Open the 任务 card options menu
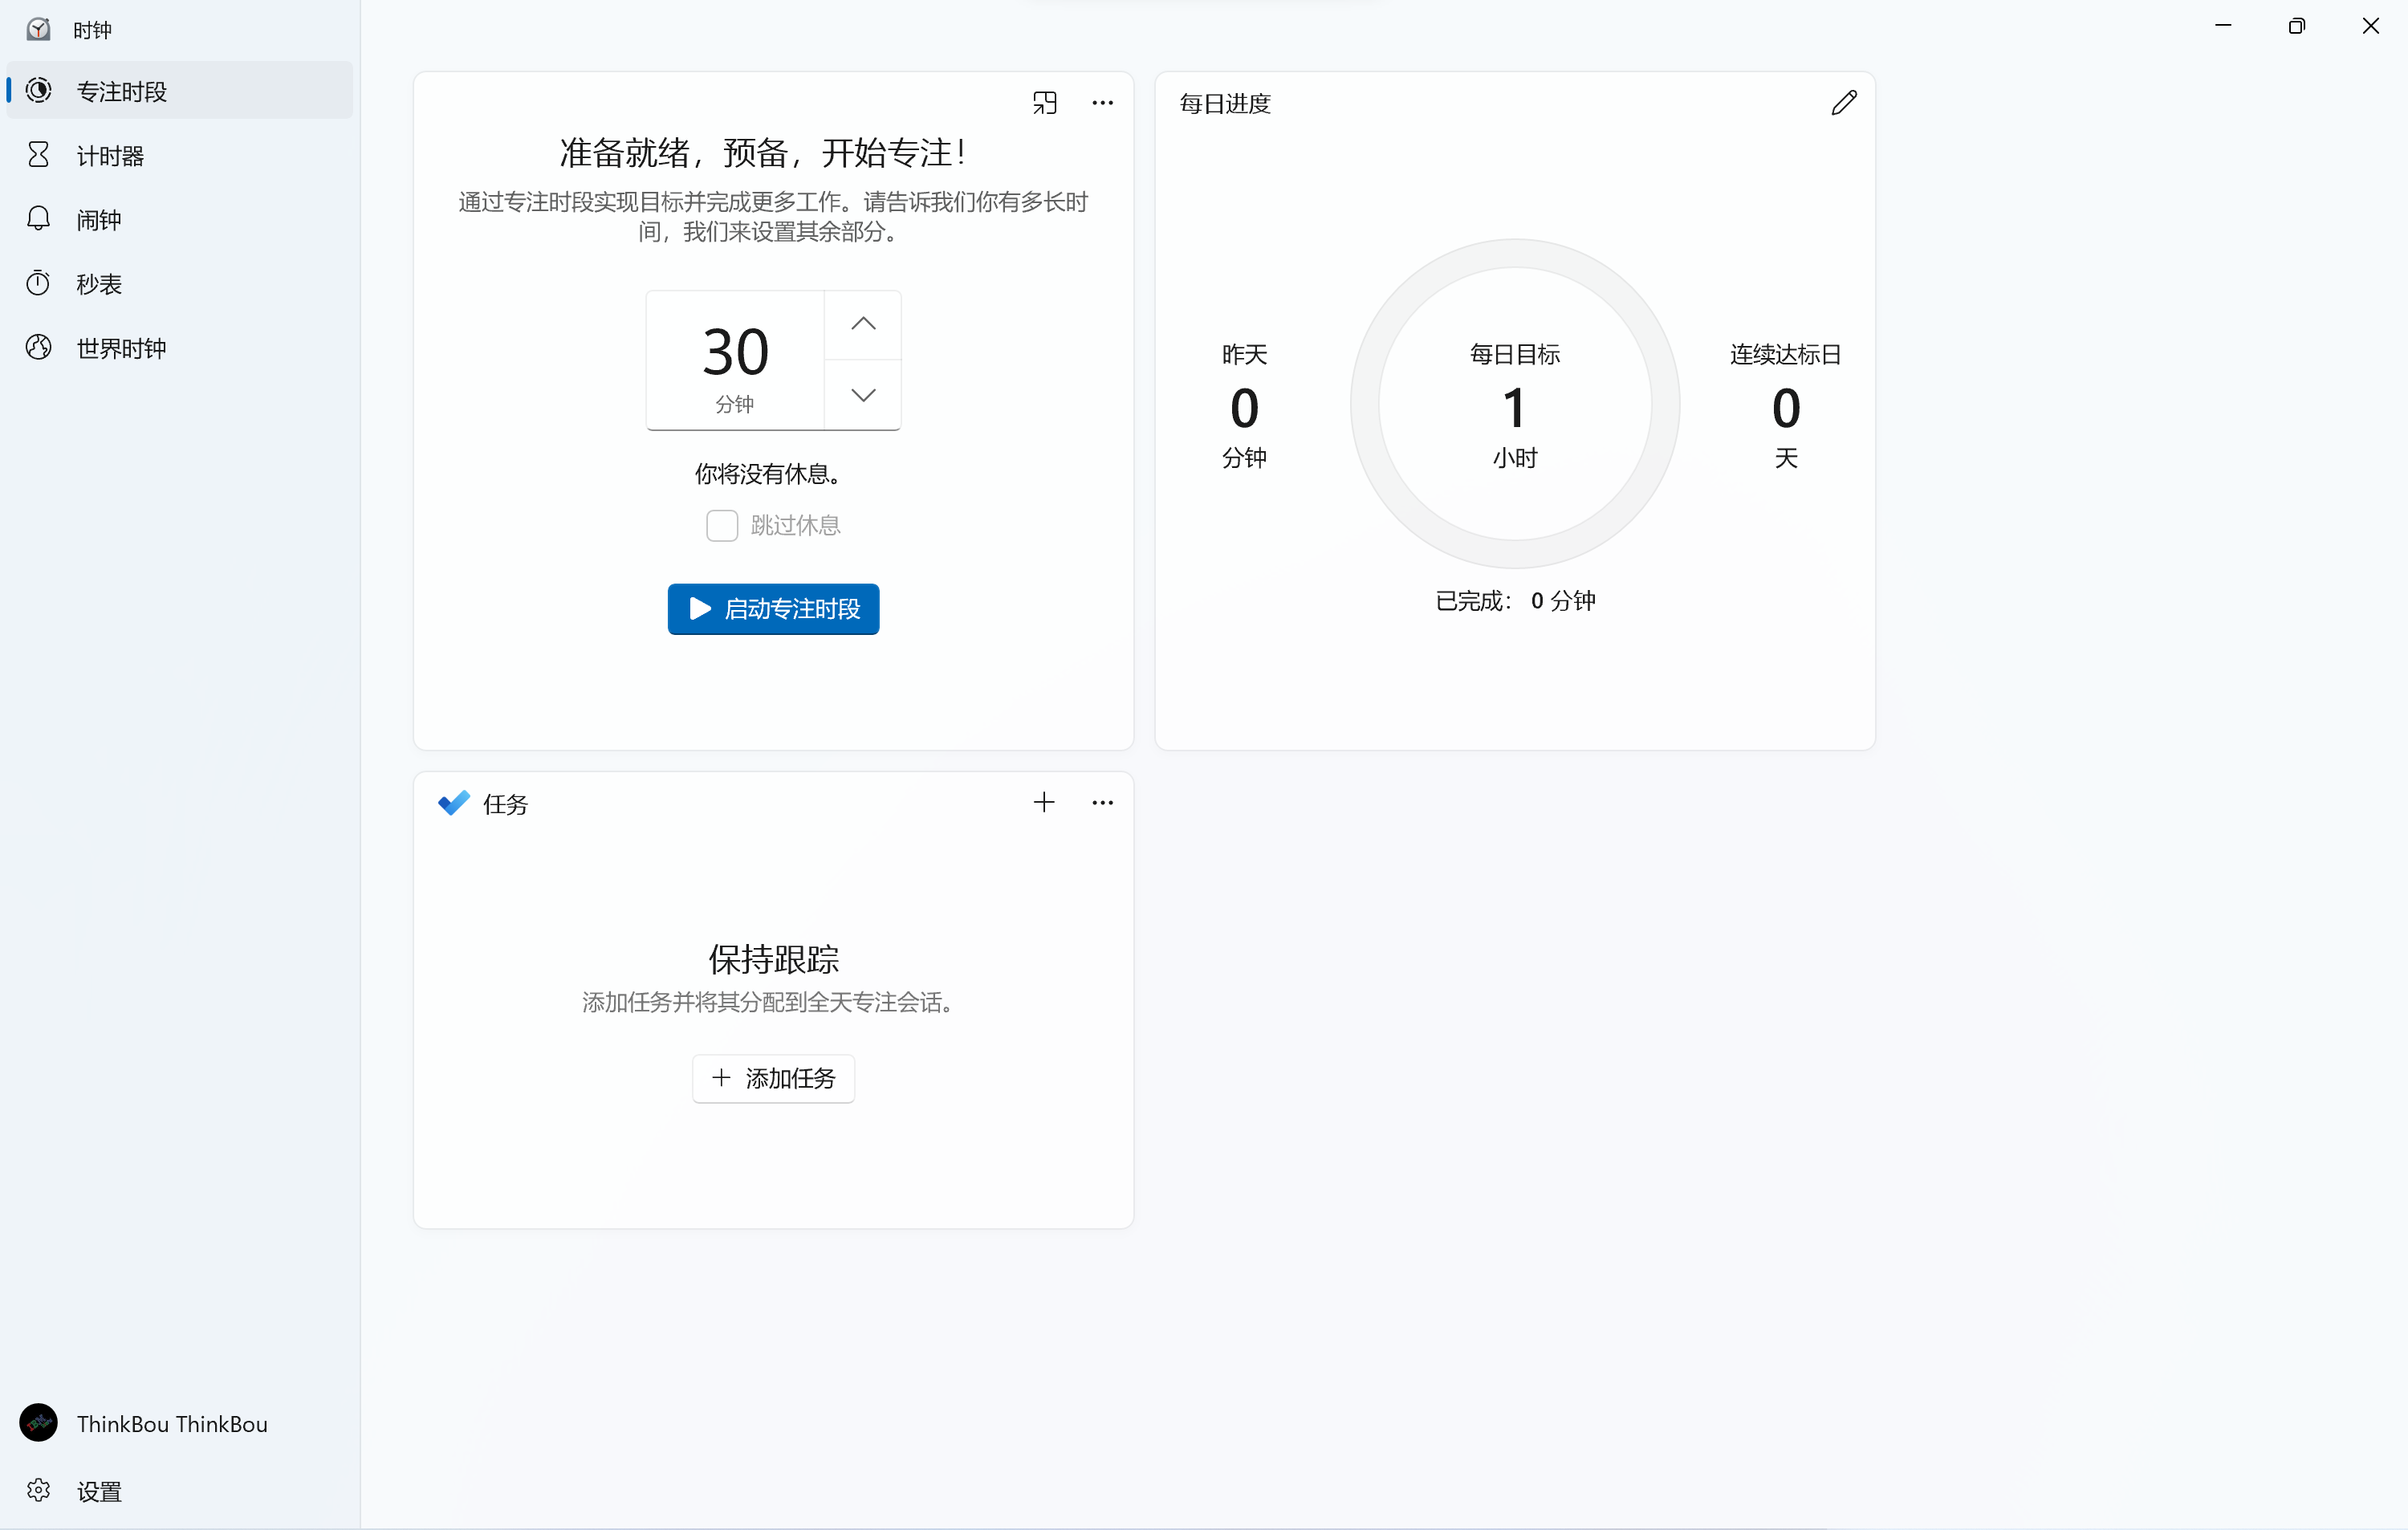 [x=1102, y=802]
